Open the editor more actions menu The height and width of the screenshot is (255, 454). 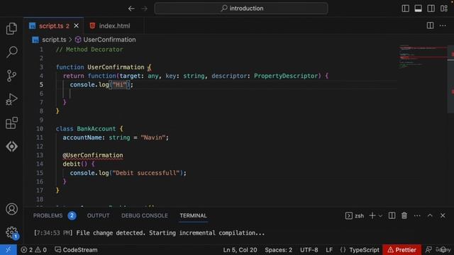point(443,25)
